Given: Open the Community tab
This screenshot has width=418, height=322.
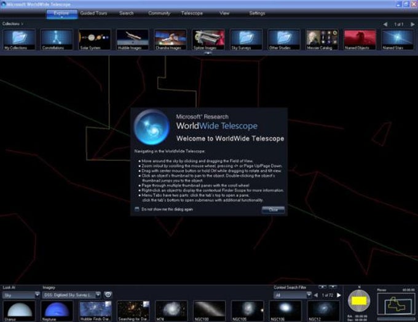Looking at the screenshot, I should tap(159, 13).
